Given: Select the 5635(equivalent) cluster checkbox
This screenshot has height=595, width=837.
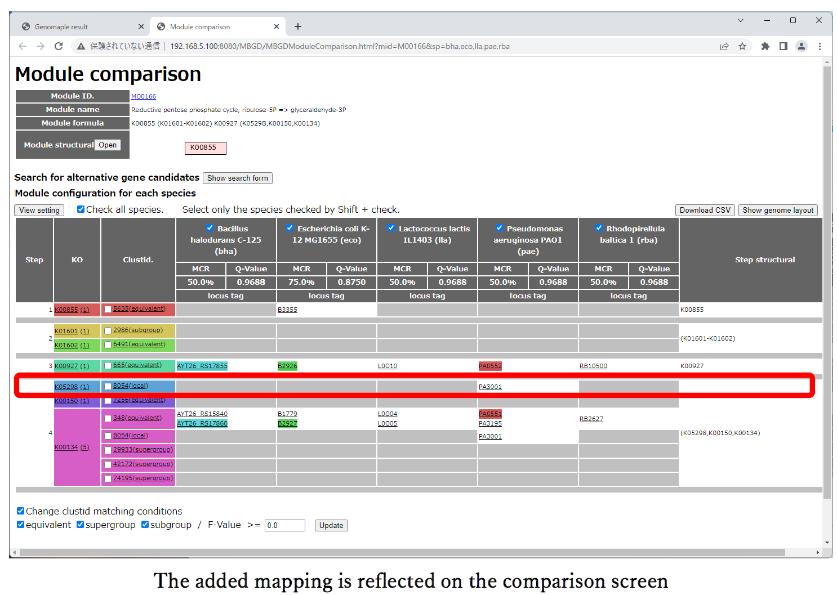Looking at the screenshot, I should (x=108, y=310).
